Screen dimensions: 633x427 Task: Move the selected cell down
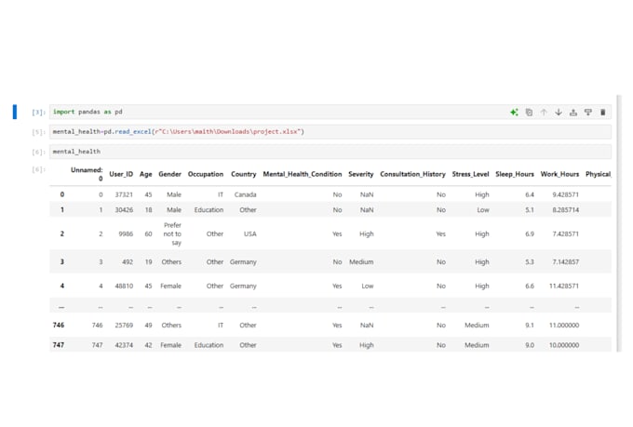pos(559,113)
